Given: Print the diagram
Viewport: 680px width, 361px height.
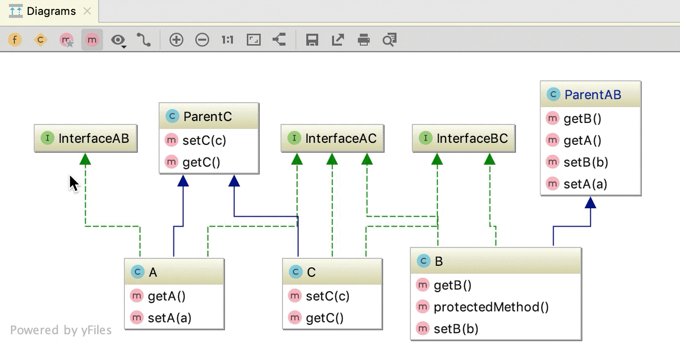Looking at the screenshot, I should click(363, 39).
